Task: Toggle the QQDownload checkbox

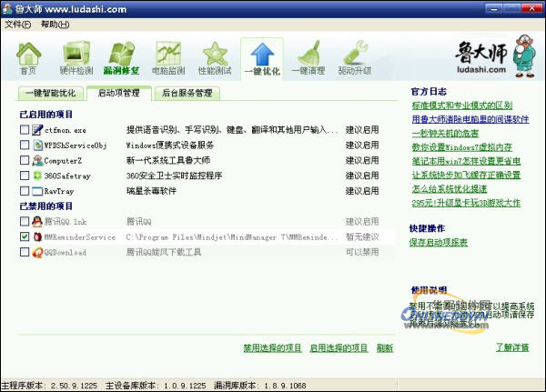Action: [25, 252]
